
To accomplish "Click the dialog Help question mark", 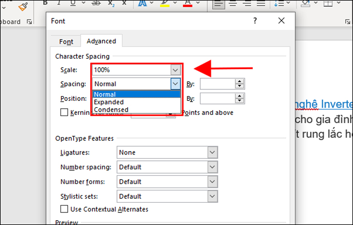I will pos(255,21).
